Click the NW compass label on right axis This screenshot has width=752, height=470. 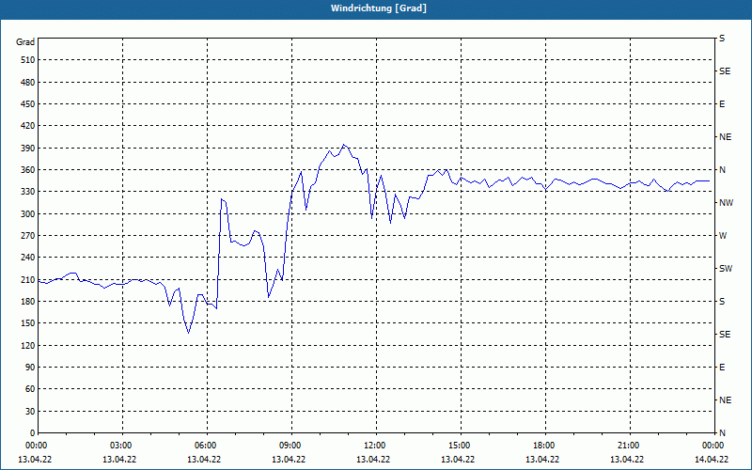pyautogui.click(x=726, y=203)
